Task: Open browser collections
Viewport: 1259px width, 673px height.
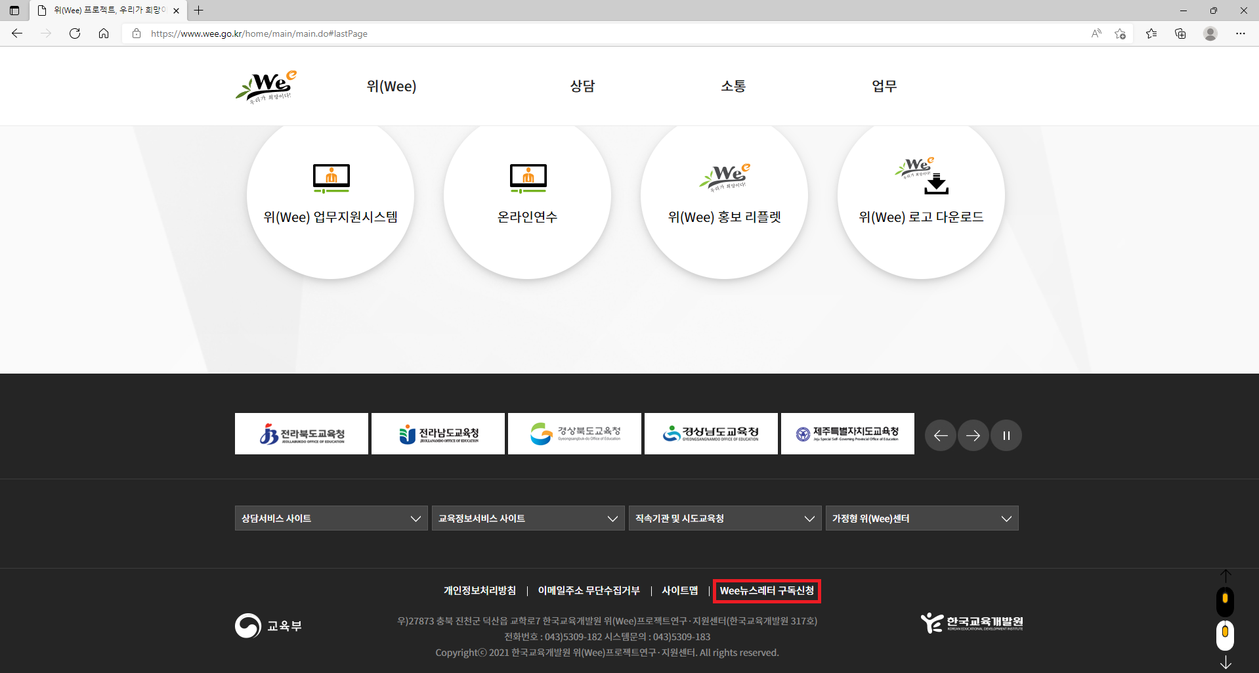Action: coord(1180,33)
